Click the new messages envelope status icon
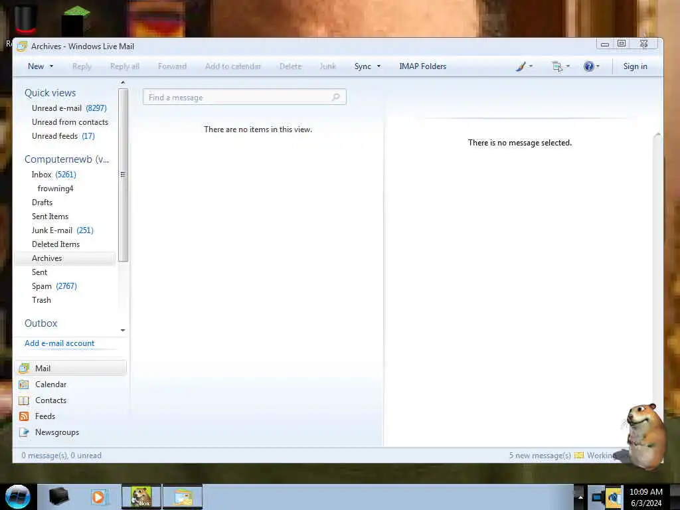Viewport: 680px width, 510px height. [x=579, y=456]
